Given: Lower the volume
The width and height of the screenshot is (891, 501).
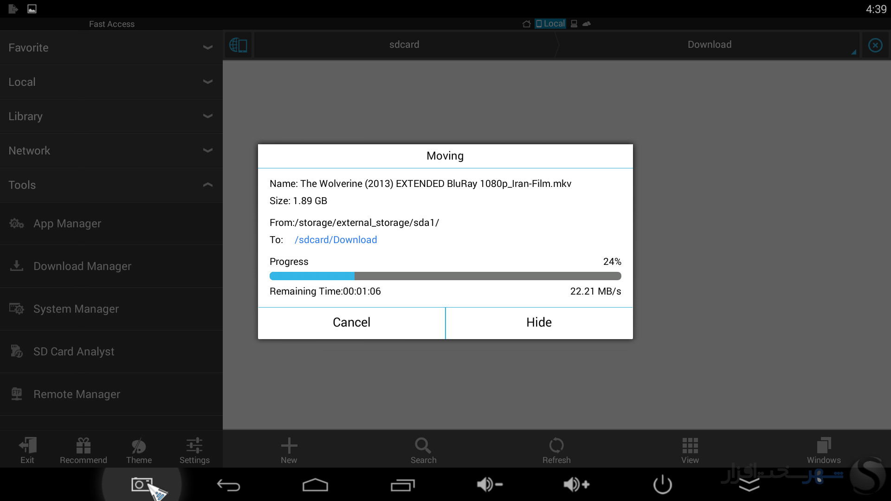Looking at the screenshot, I should (490, 485).
